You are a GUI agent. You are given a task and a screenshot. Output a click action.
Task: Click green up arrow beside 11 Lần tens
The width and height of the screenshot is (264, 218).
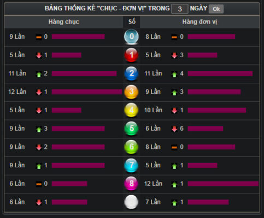tap(39, 74)
